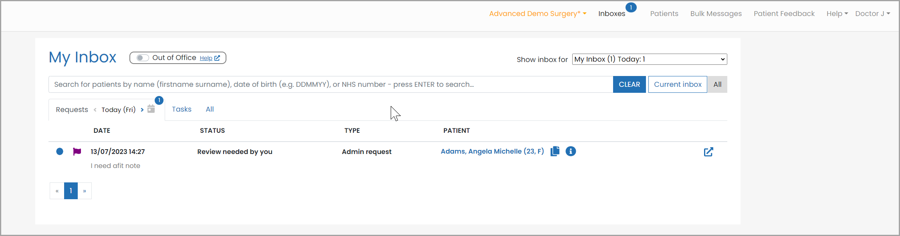Open the calendar date picker icon
The height and width of the screenshot is (236, 900).
[151, 109]
